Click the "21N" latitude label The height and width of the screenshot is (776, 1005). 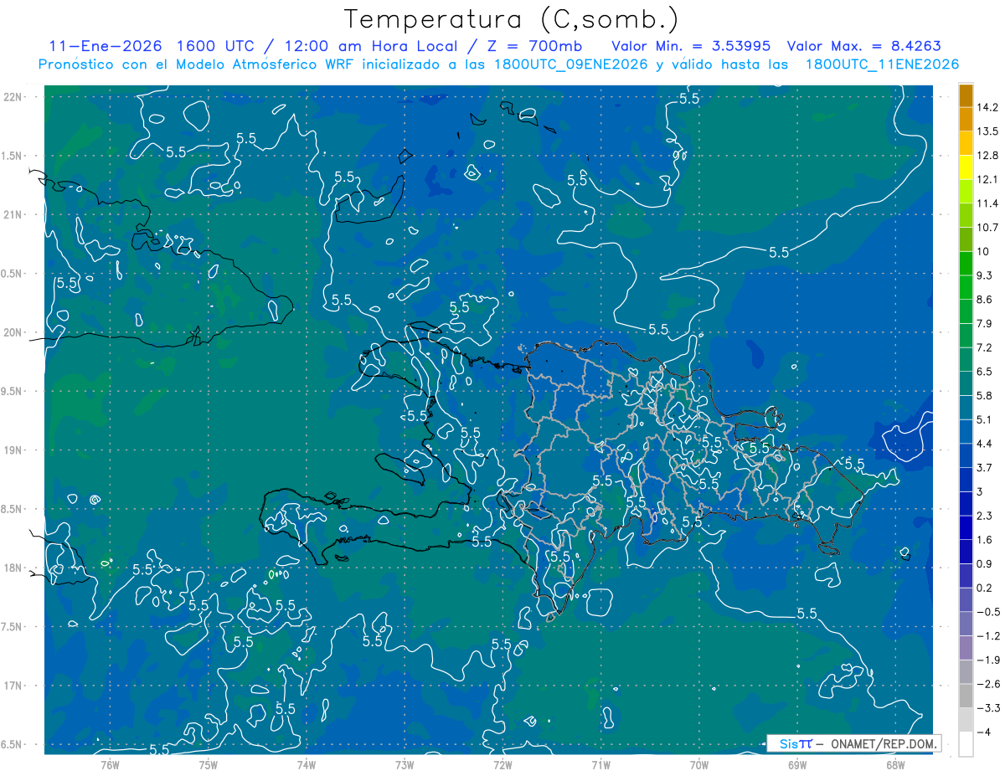(x=13, y=214)
